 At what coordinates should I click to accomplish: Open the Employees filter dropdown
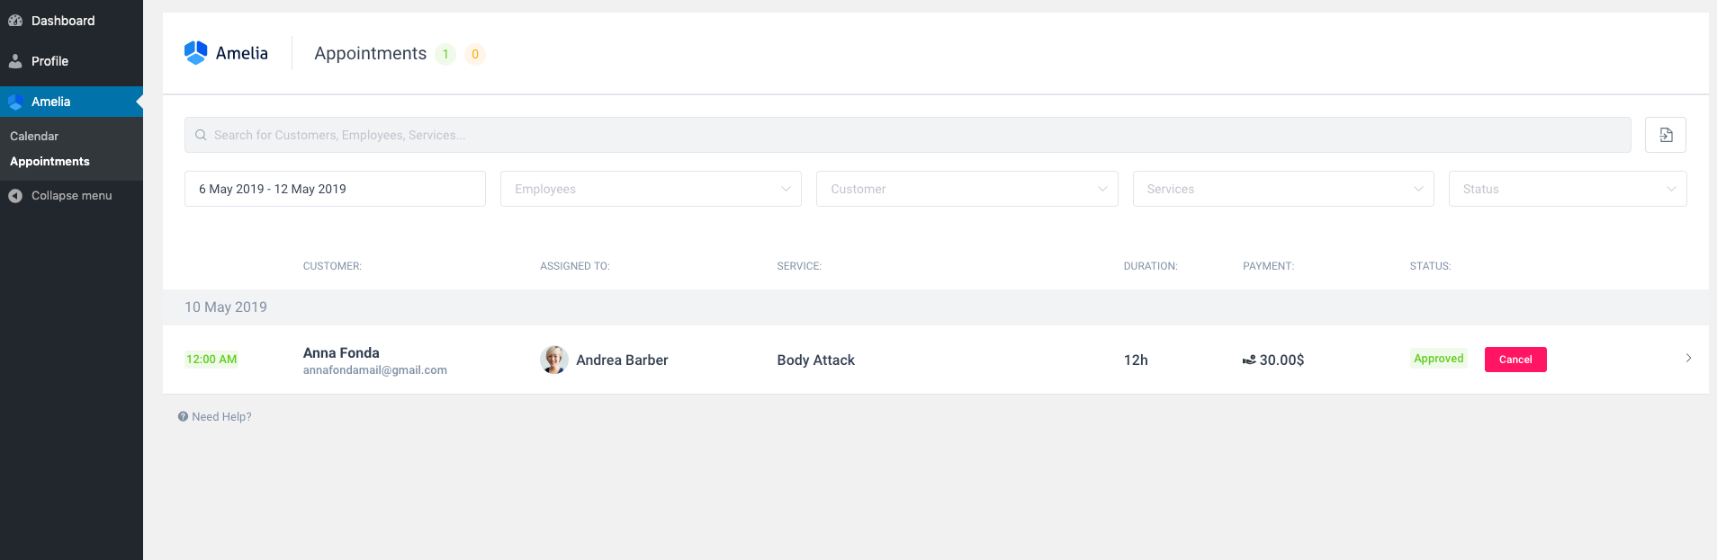651,189
